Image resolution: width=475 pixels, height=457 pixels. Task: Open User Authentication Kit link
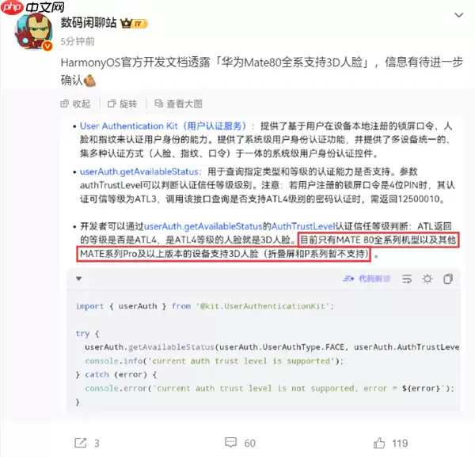click(x=163, y=126)
